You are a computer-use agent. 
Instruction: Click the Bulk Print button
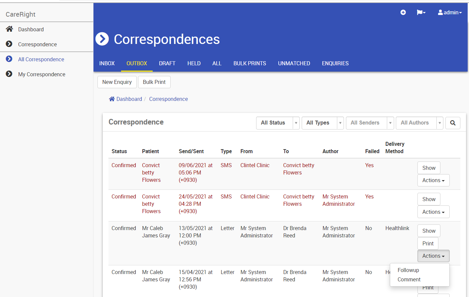click(x=154, y=82)
